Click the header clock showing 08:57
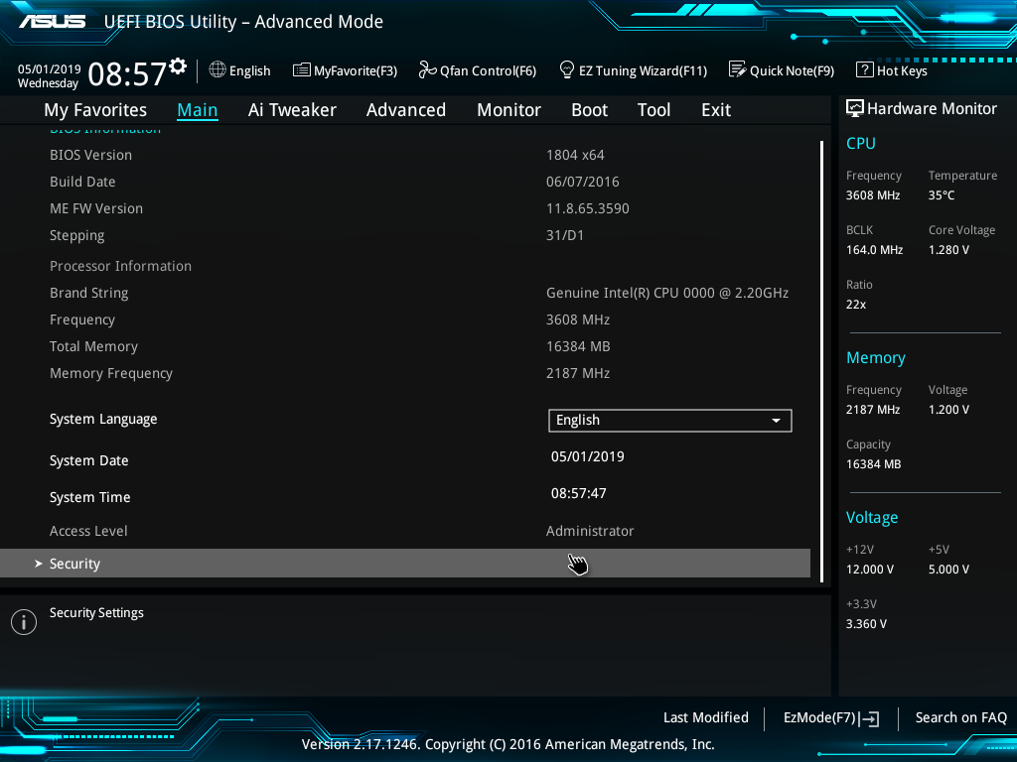The width and height of the screenshot is (1017, 762). [x=127, y=73]
